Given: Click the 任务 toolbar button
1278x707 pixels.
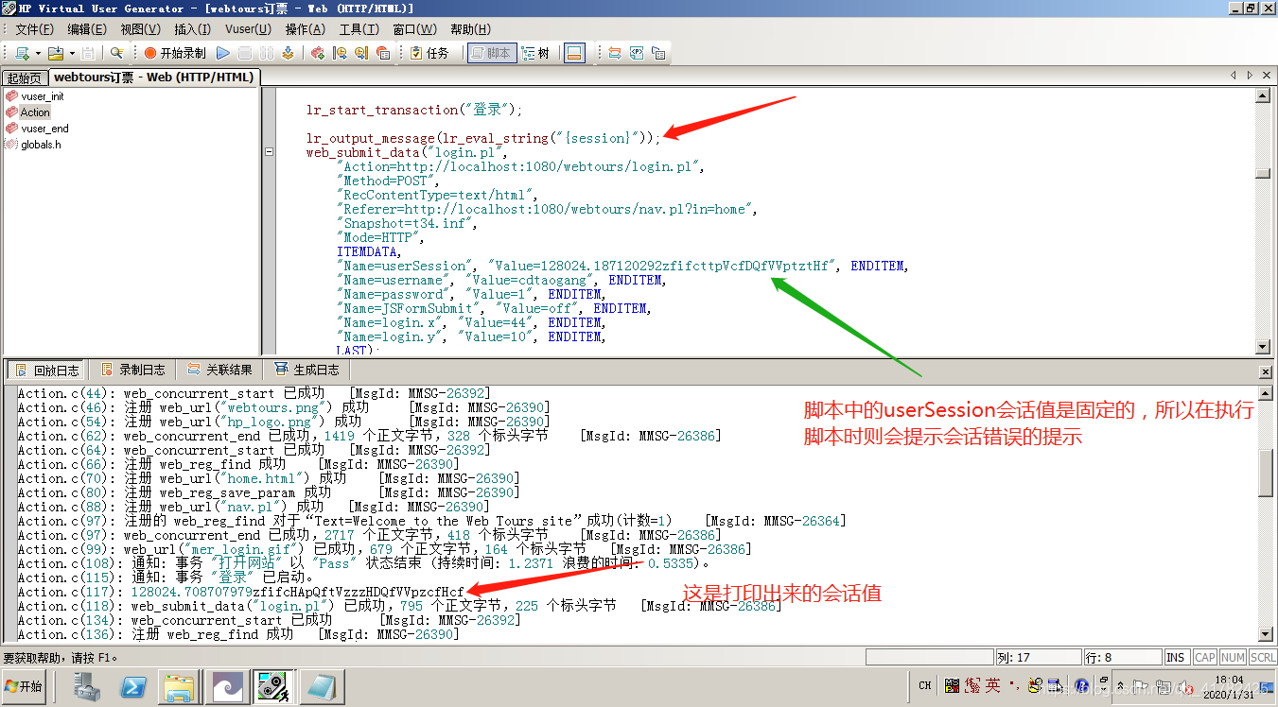Looking at the screenshot, I should (x=430, y=53).
